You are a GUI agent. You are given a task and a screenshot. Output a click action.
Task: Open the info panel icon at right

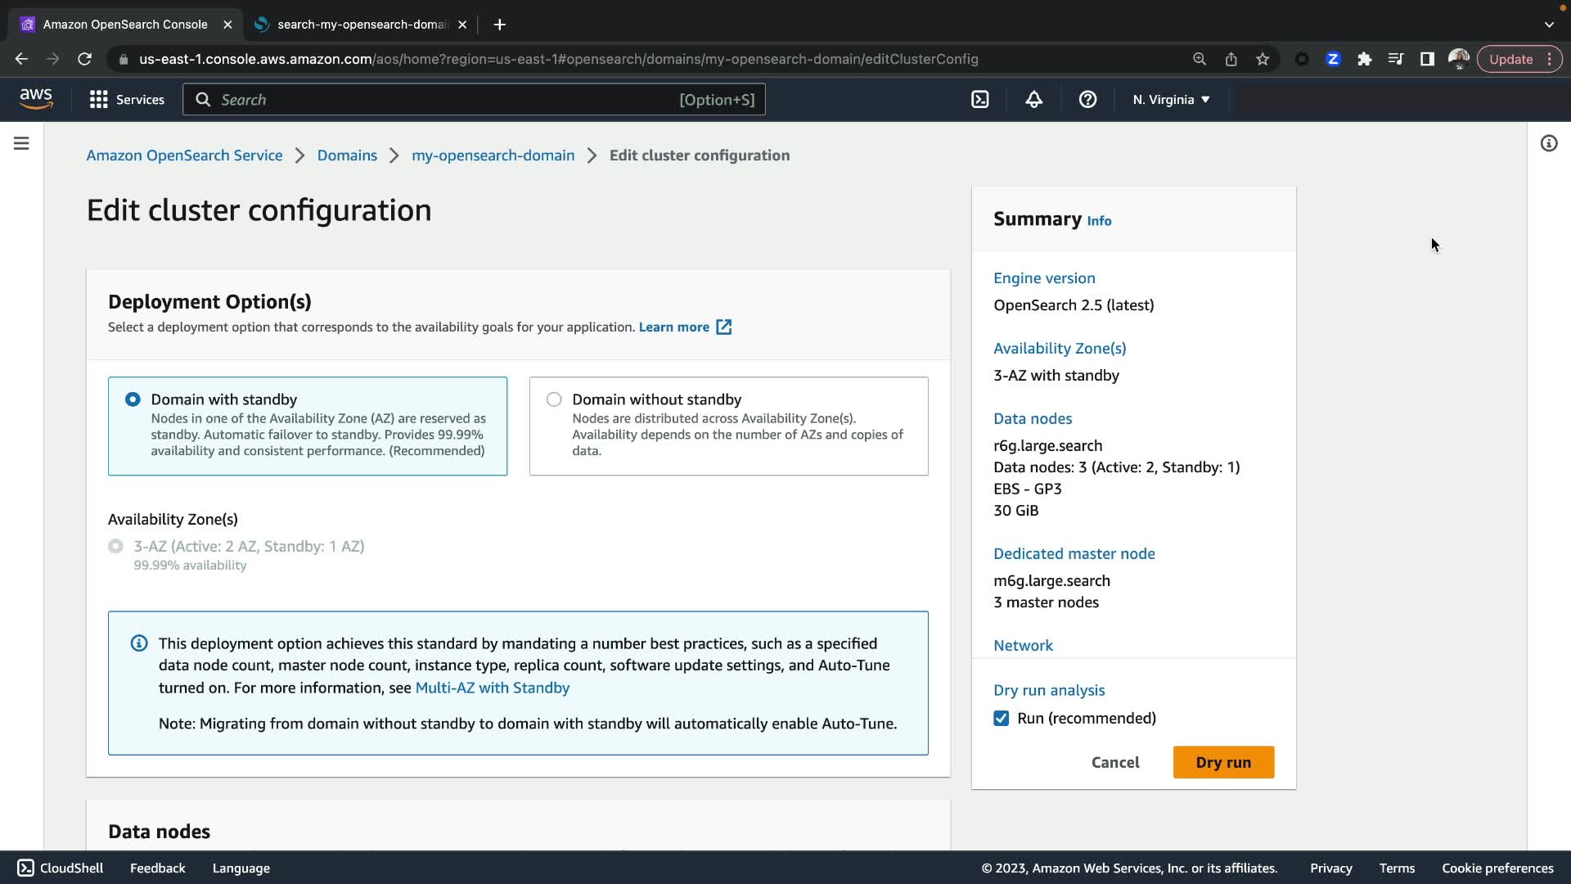click(x=1548, y=143)
